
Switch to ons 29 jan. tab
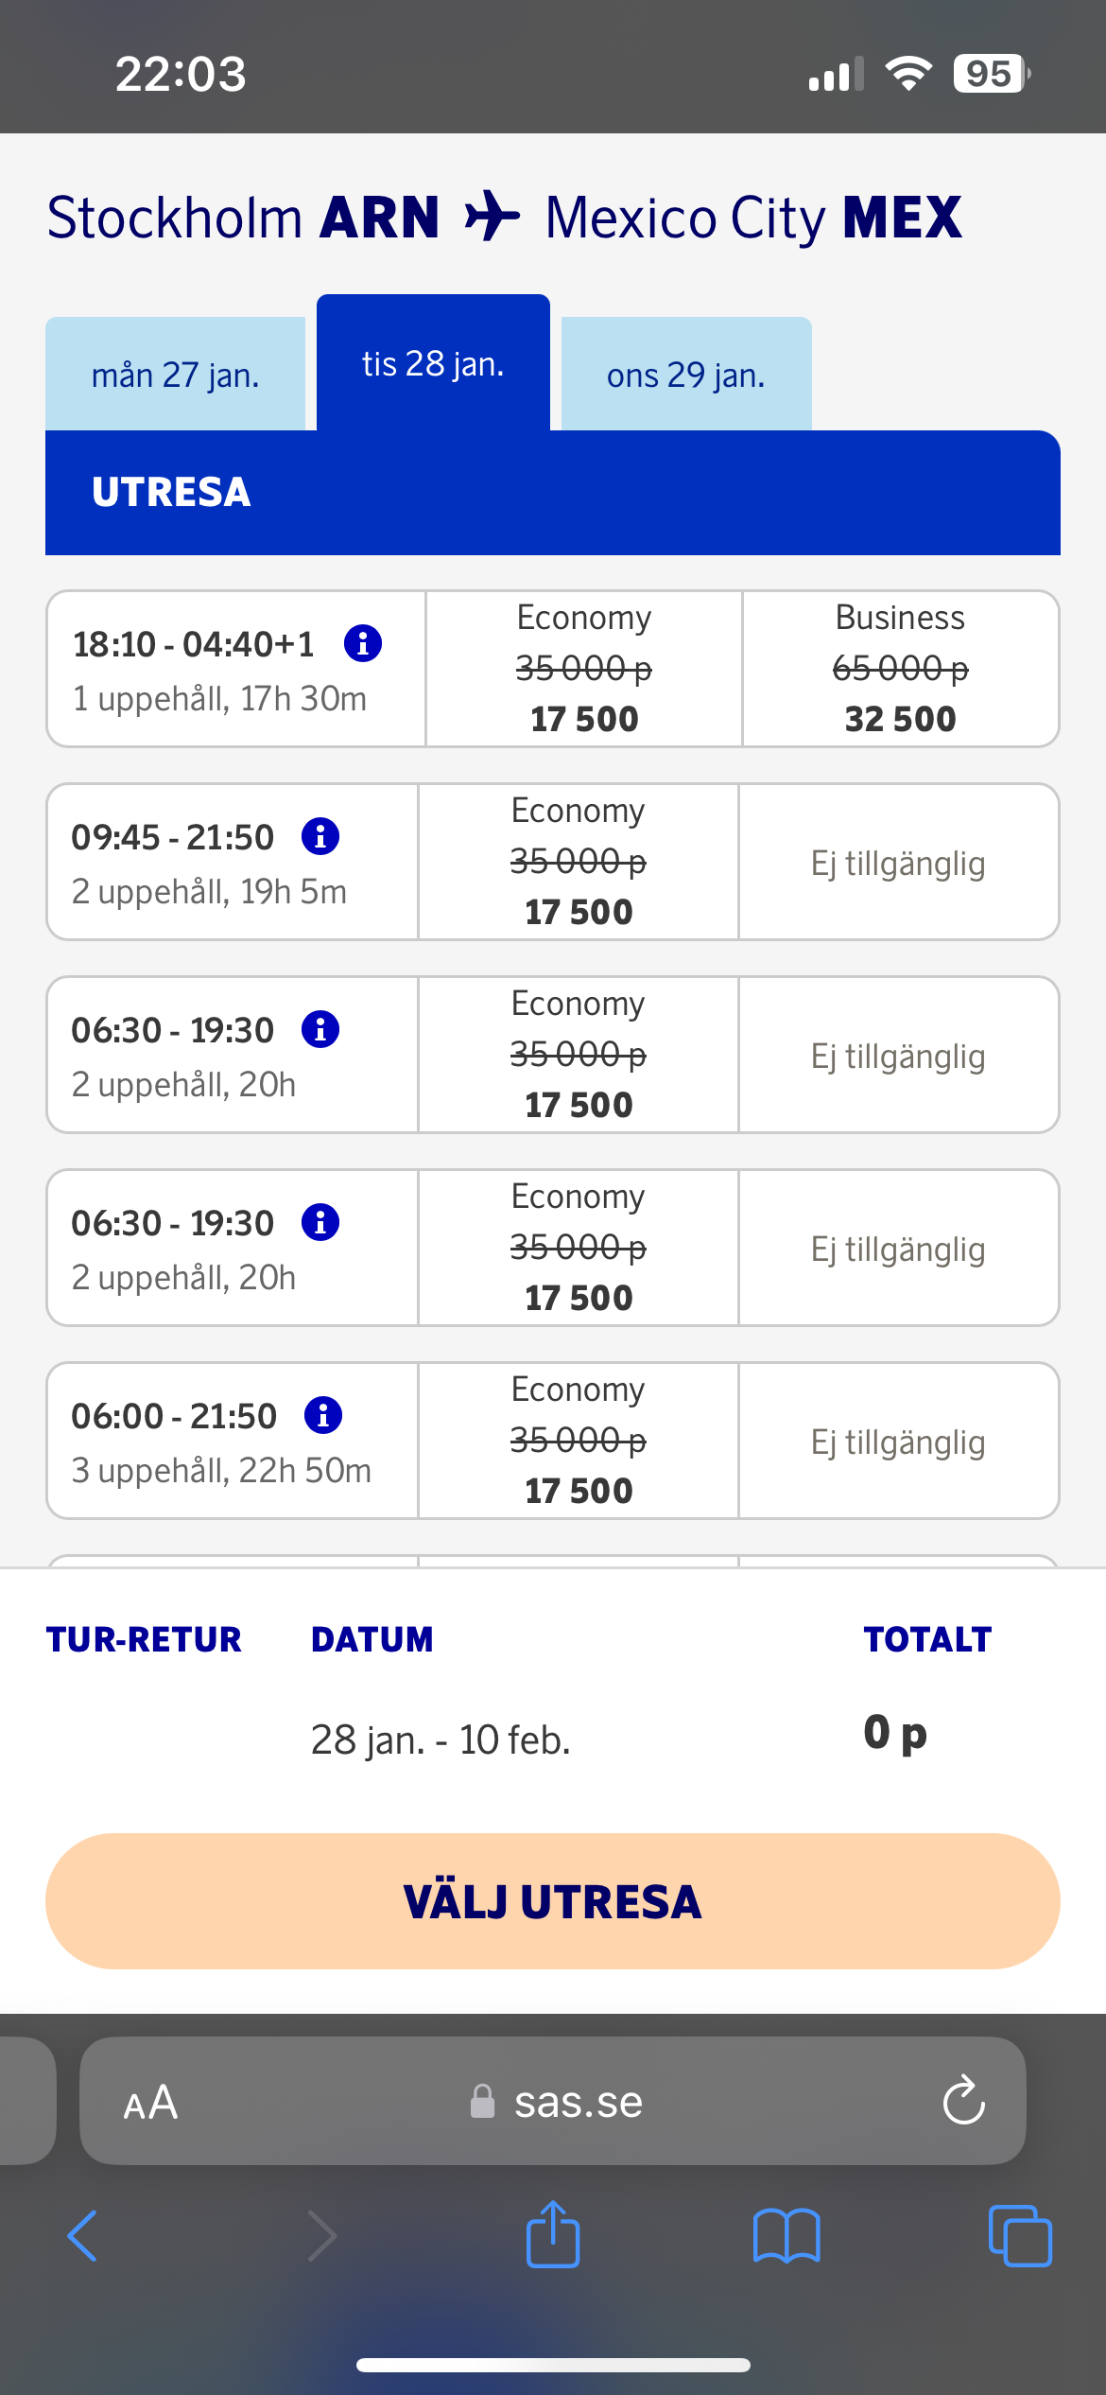(686, 376)
